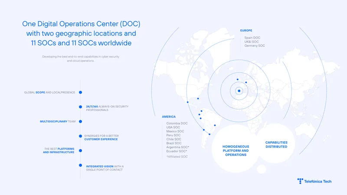347x195 pixels.
Task: Click the bullet next to Integrated Vision
Action: 81,165
